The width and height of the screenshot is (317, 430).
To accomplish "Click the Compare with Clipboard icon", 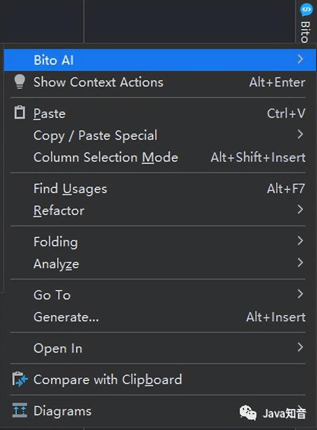I will 19,379.
